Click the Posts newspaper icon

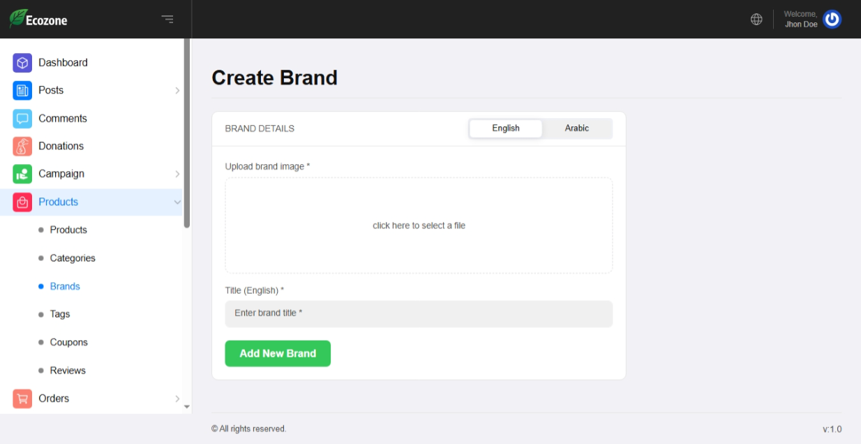click(22, 91)
